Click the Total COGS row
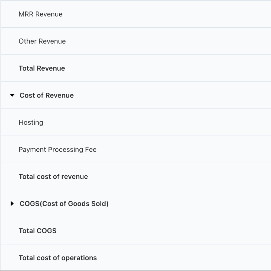 click(x=37, y=231)
